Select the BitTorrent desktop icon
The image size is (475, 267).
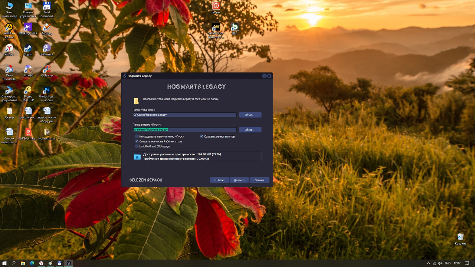[47, 50]
